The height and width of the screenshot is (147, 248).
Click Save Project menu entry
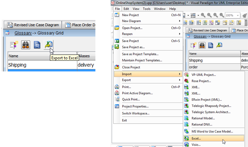148,41
